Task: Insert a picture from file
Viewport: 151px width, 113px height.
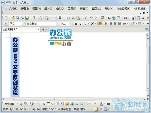Action: click(x=77, y=104)
